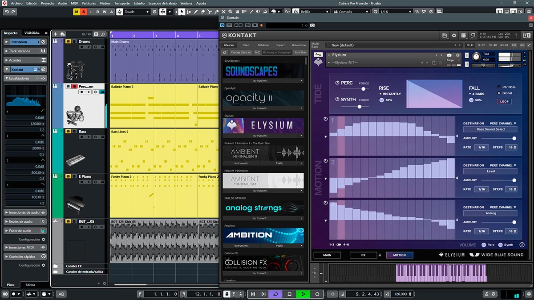Screen dimensions: 534x300
Task: Open the Soundscapes Instruments dropdown arrow
Action: [301, 81]
